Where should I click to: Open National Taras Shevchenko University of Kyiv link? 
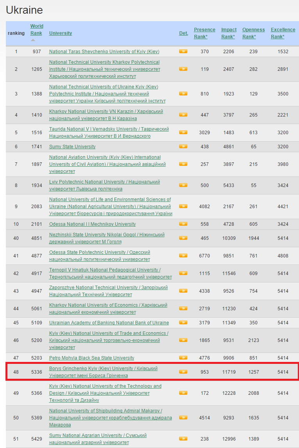pos(104,51)
